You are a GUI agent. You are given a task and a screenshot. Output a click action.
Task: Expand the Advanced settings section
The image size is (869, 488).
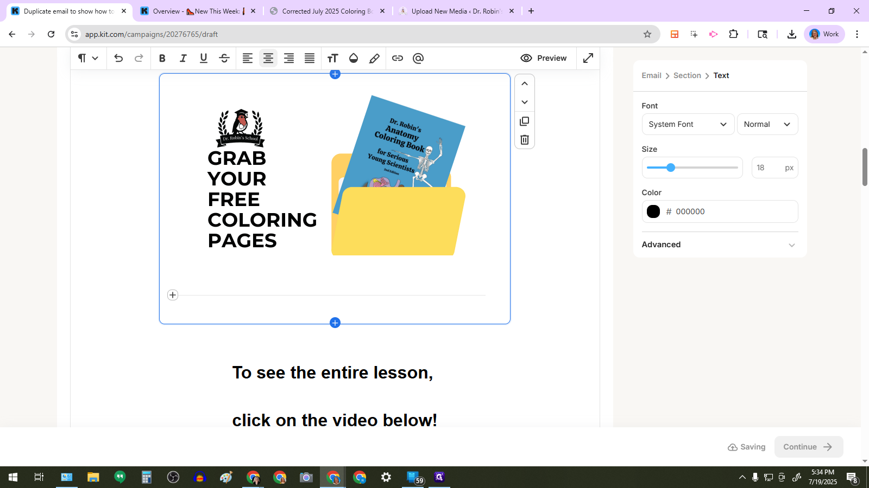[x=720, y=245]
